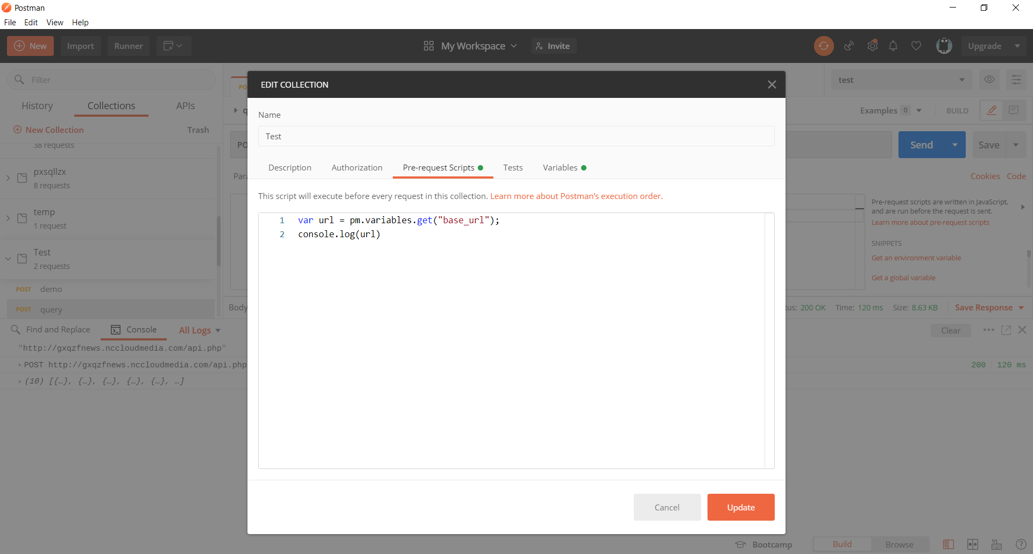Open keyboard shortcuts icon in status bar

(996, 544)
